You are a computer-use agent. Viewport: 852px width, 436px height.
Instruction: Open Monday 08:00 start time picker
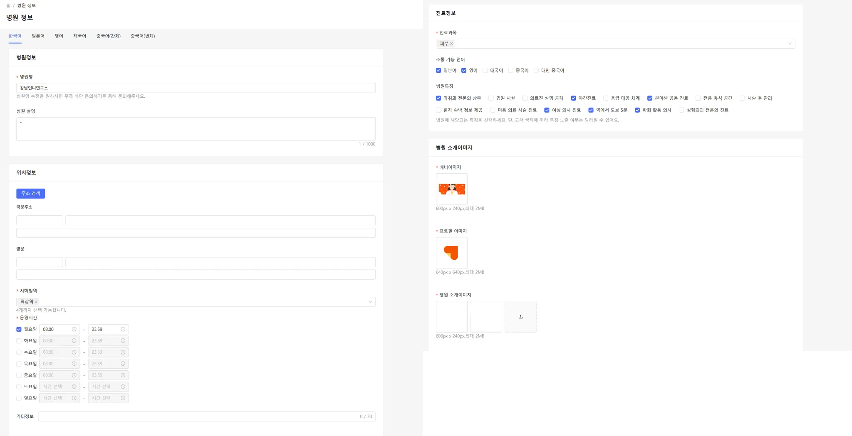point(56,329)
